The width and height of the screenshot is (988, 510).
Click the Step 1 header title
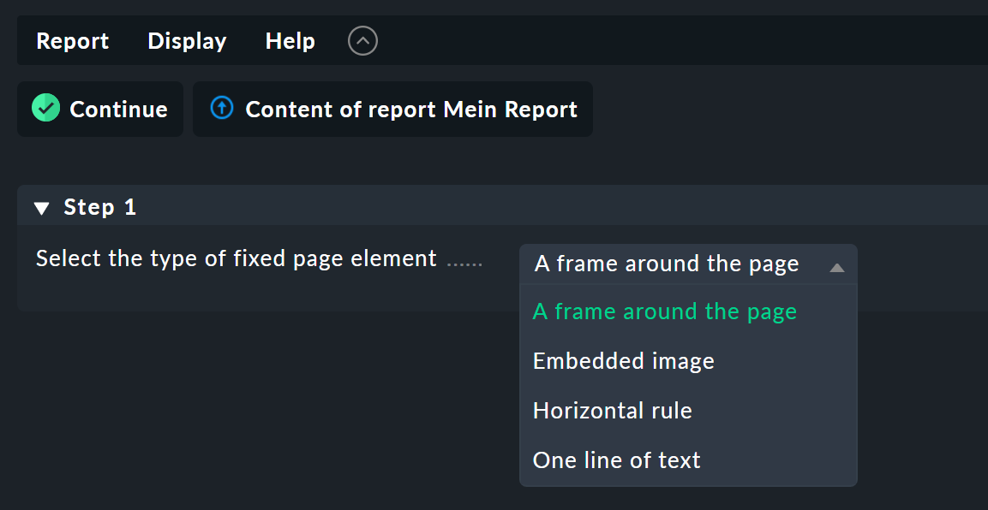tap(99, 208)
